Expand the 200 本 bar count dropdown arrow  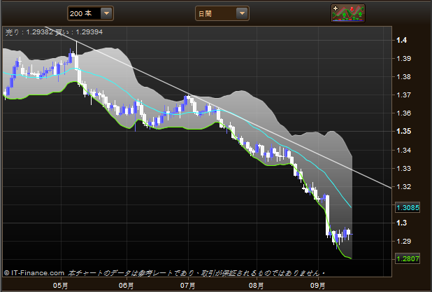(106, 13)
